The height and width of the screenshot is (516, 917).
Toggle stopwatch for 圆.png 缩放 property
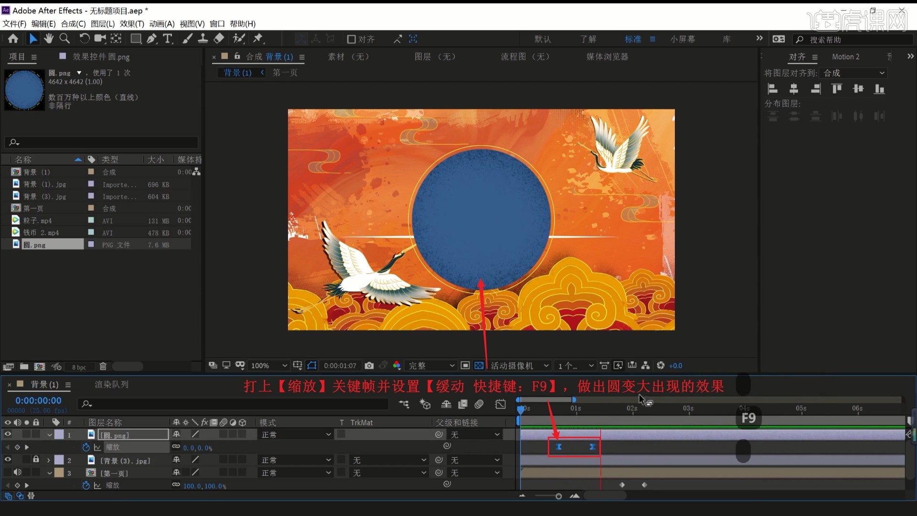86,447
